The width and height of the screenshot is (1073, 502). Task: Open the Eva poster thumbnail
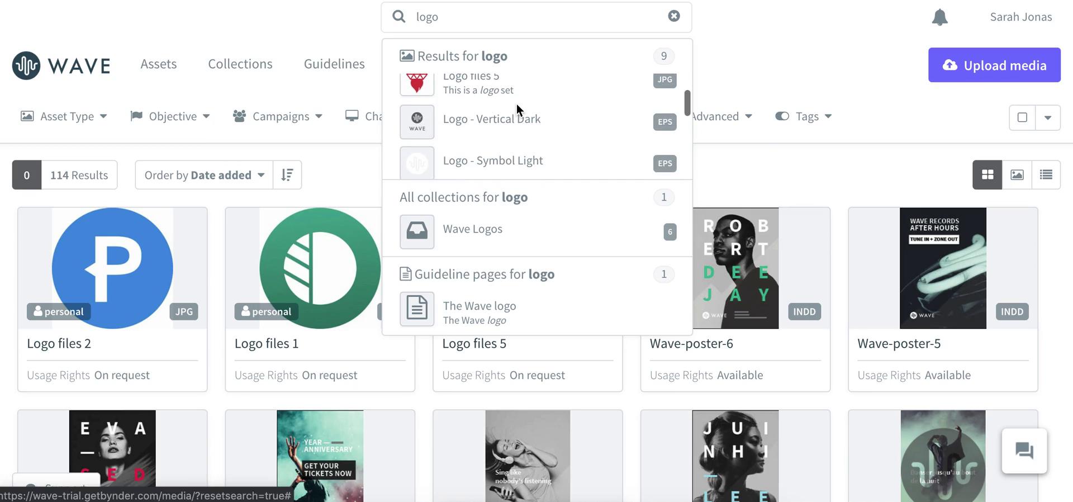coord(112,456)
